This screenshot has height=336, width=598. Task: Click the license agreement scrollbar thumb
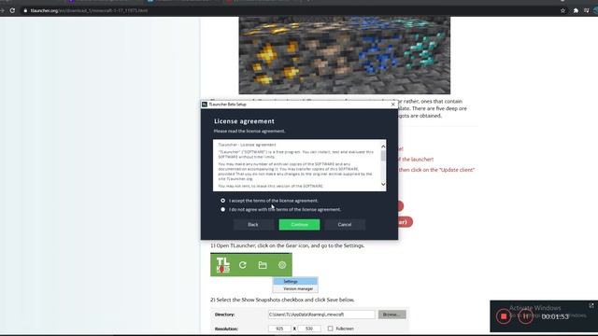[383, 156]
